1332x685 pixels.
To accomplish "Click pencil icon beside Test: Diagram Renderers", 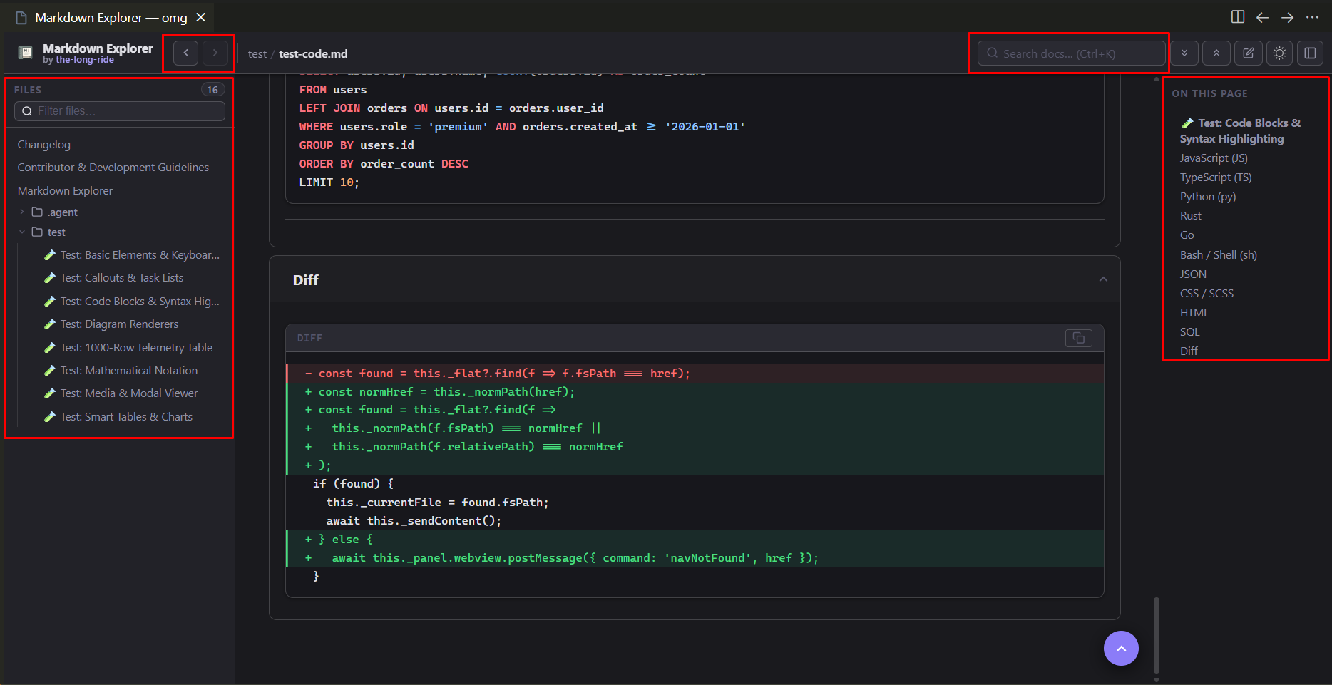I will [50, 324].
